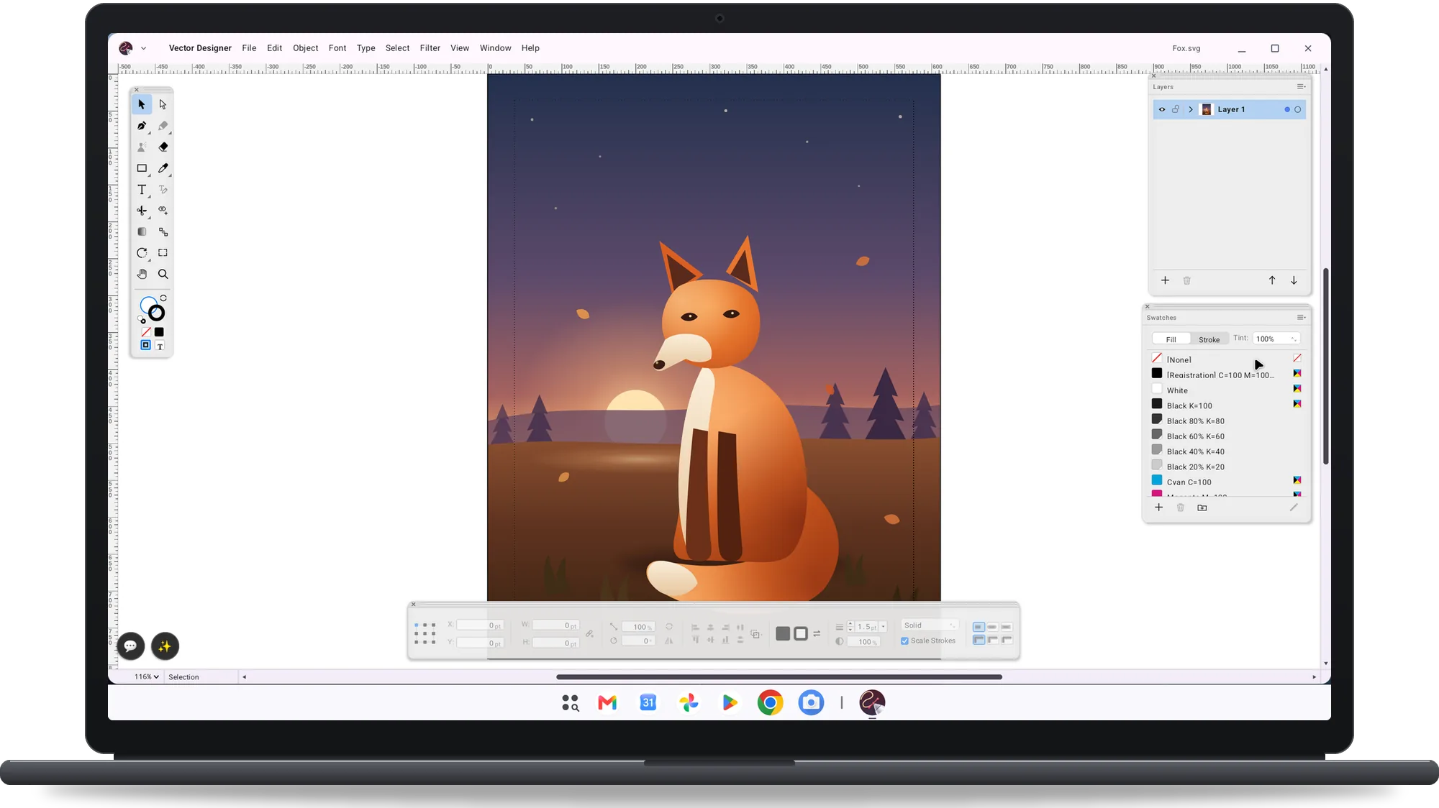The image size is (1439, 808).
Task: Open the Solid stroke style dropdown
Action: (930, 625)
